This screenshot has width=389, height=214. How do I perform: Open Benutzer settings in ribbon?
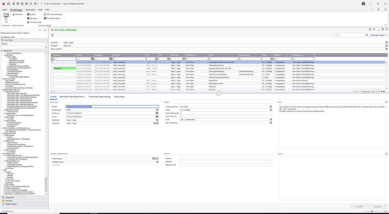[32, 18]
